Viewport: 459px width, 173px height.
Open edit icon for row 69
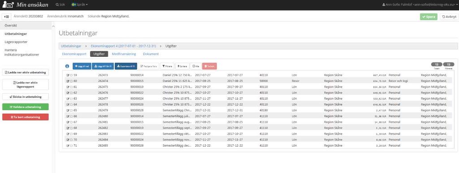[x=68, y=134]
